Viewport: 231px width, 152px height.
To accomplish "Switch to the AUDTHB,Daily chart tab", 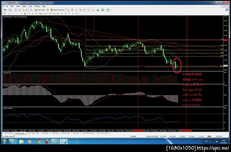I will 20,133.
